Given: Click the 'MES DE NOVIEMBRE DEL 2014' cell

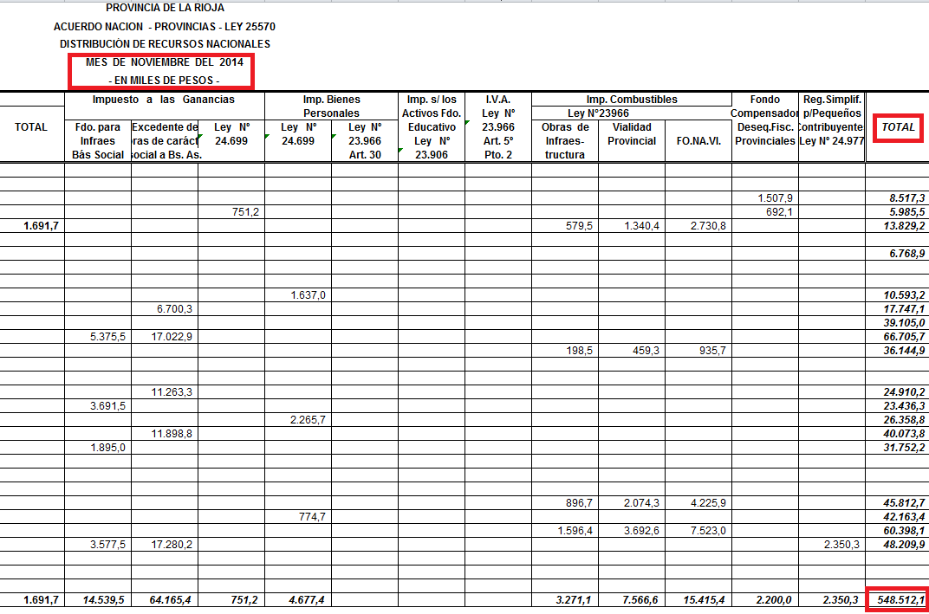Looking at the screenshot, I should [165, 62].
